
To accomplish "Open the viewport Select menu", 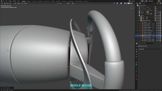I will (19, 3).
